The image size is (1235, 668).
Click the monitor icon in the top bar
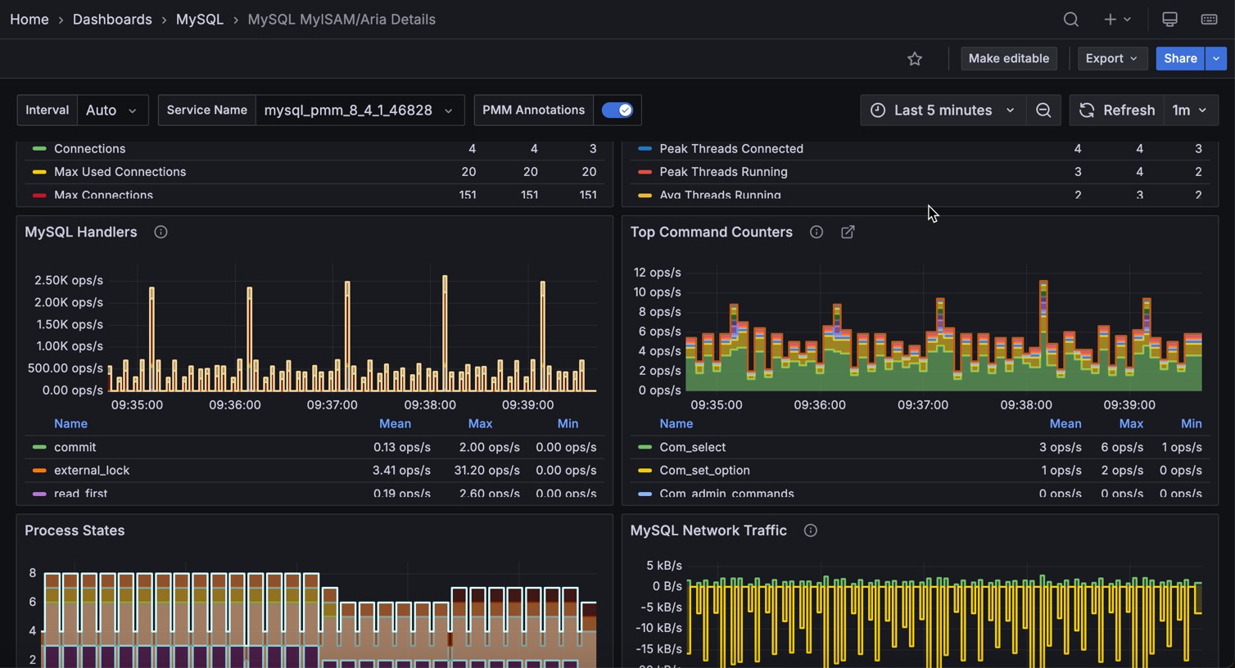(1169, 20)
